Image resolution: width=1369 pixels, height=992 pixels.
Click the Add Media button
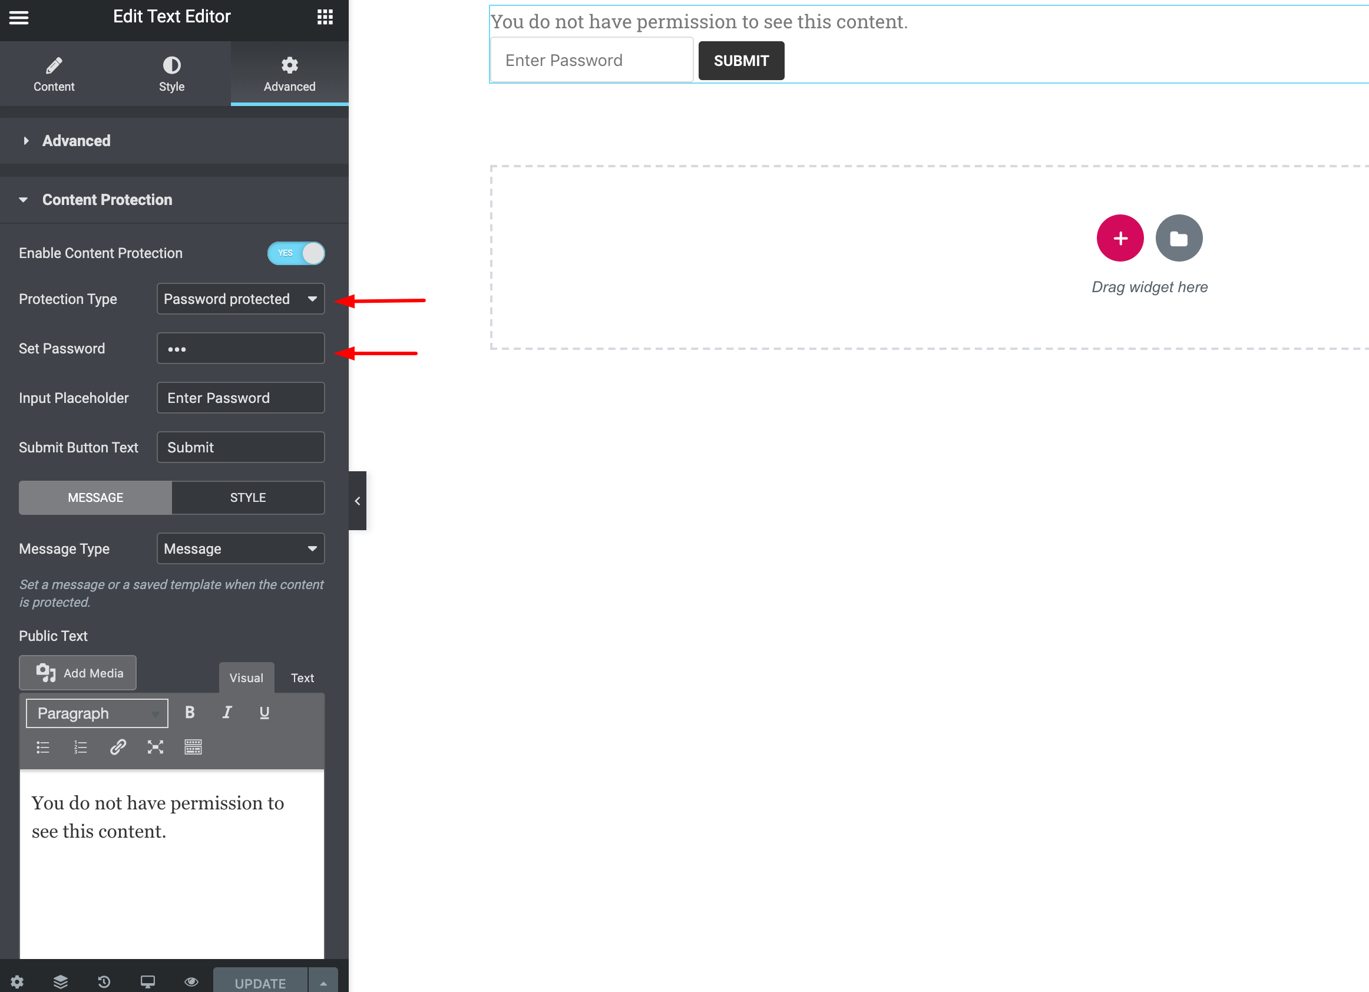(x=77, y=673)
